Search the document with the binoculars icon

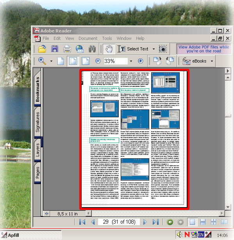[92, 49]
